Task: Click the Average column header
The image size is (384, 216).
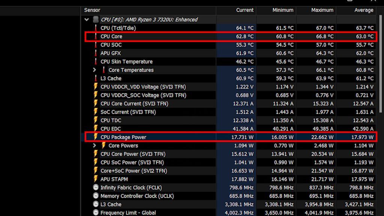Action: pos(356,10)
